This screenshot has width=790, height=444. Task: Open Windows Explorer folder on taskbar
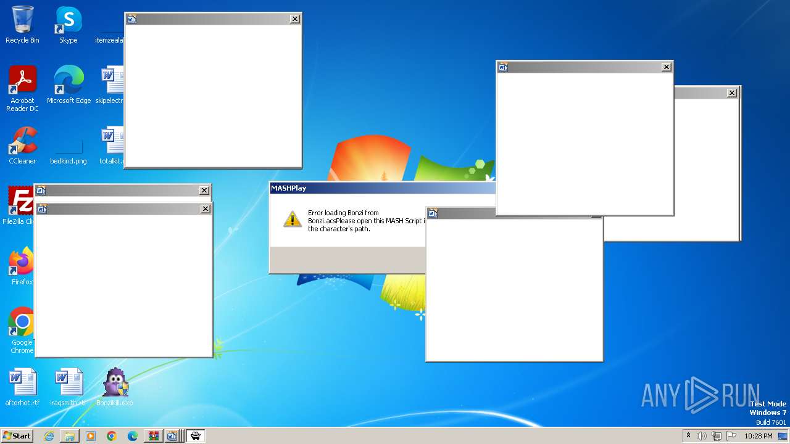(70, 436)
